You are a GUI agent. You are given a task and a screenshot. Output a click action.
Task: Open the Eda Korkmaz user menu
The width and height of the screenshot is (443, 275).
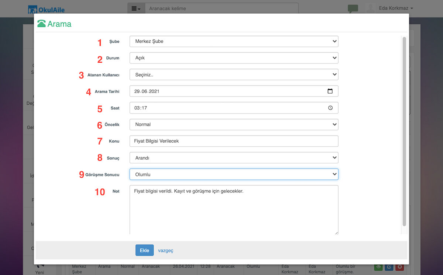tap(396, 8)
